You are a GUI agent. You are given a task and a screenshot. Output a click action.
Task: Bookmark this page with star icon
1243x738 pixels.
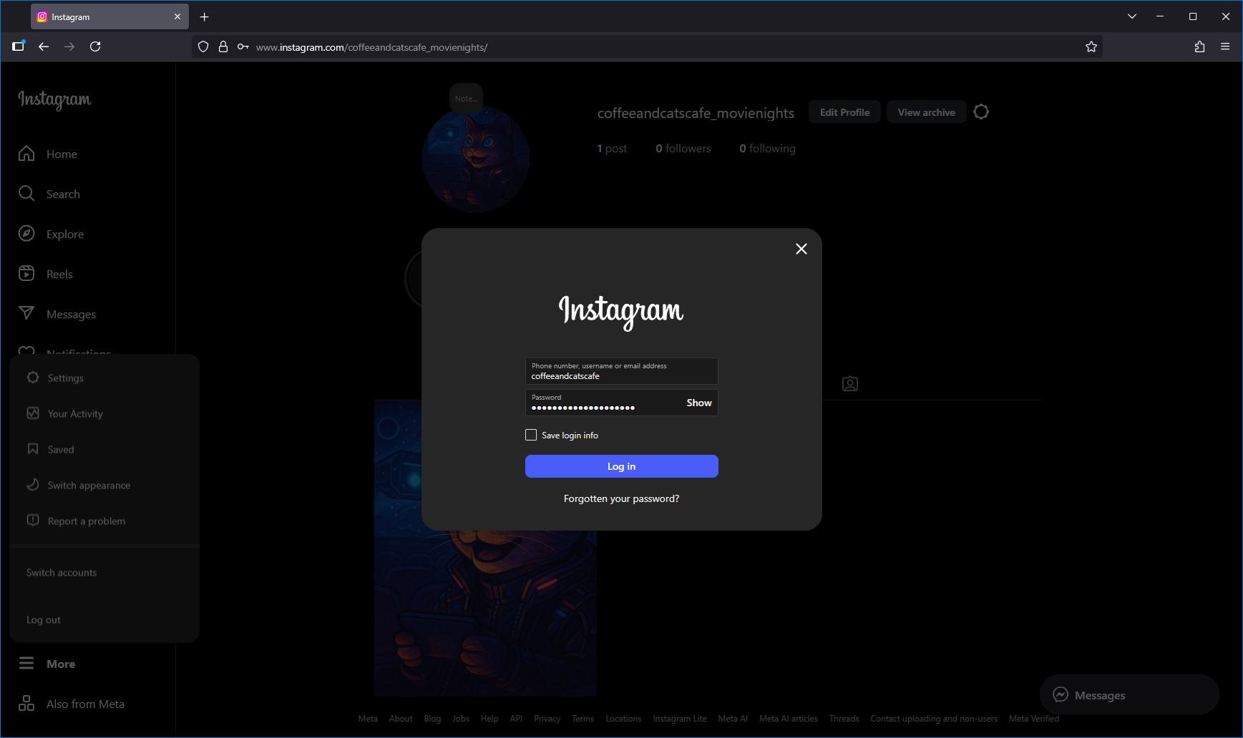pyautogui.click(x=1091, y=47)
